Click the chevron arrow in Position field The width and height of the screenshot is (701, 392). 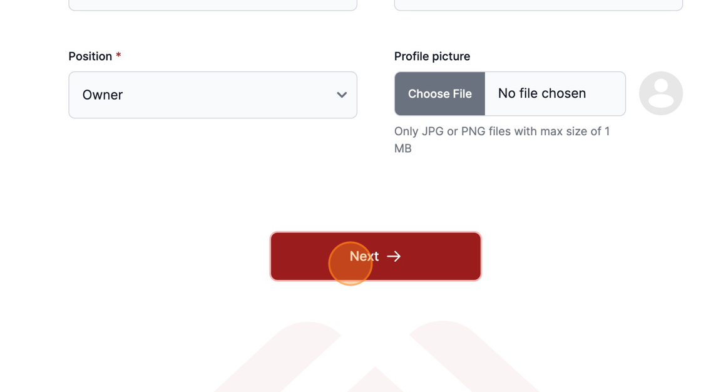point(342,95)
